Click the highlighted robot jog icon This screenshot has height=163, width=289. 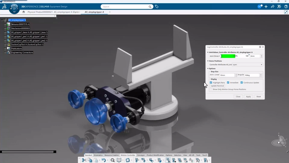point(168,160)
